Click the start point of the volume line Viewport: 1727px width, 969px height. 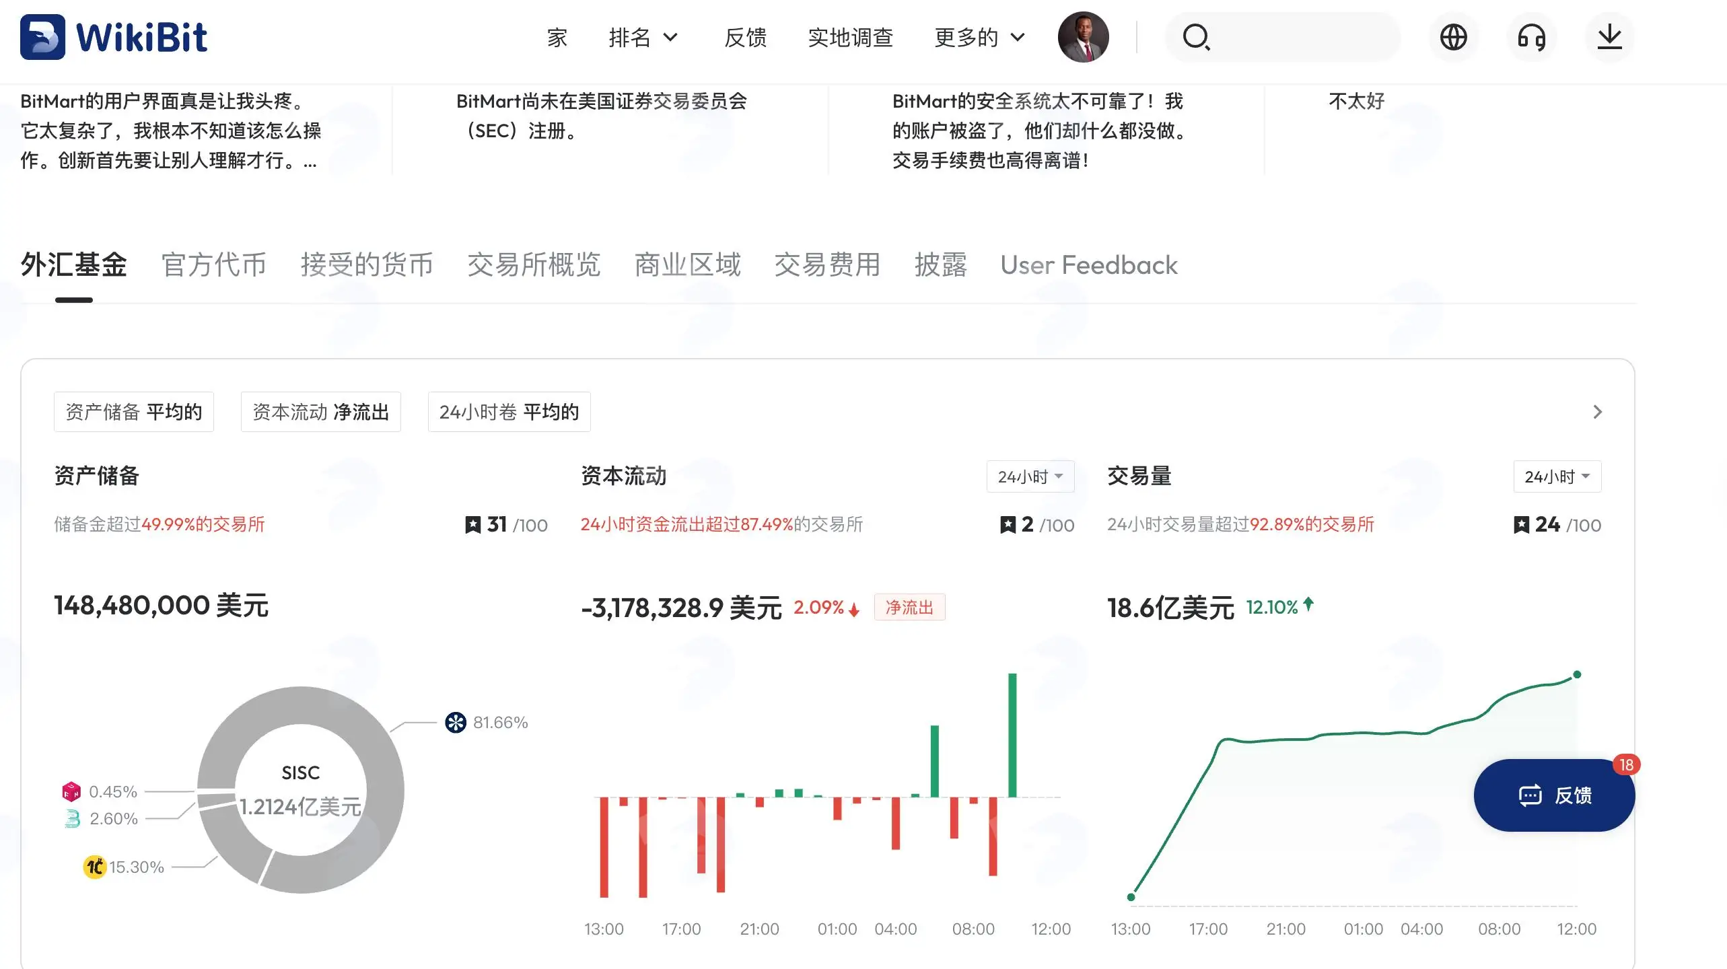1131,896
